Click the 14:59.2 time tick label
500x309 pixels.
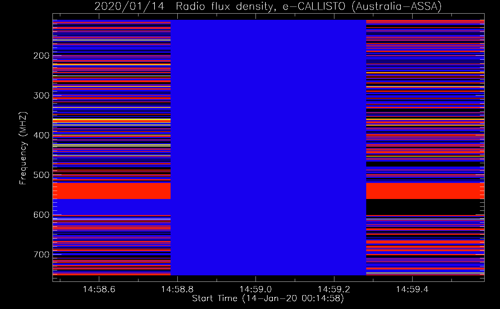(x=334, y=289)
